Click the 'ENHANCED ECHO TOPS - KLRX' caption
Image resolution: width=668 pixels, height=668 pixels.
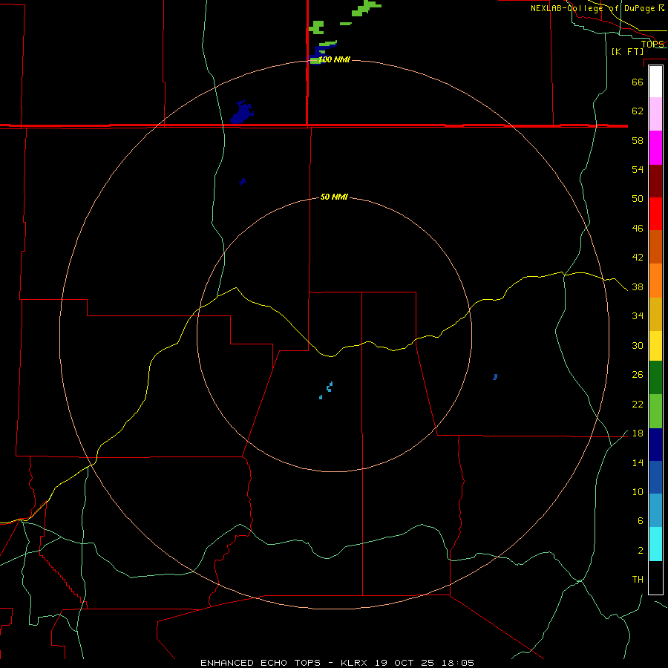pos(286,663)
